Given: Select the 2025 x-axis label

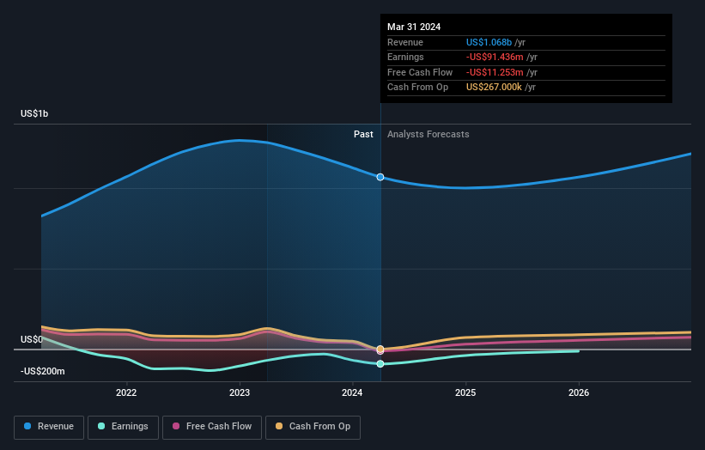Looking at the screenshot, I should [465, 392].
